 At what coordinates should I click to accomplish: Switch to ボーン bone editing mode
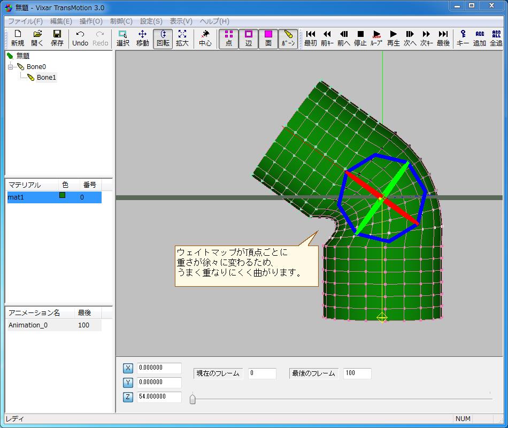pyautogui.click(x=288, y=38)
